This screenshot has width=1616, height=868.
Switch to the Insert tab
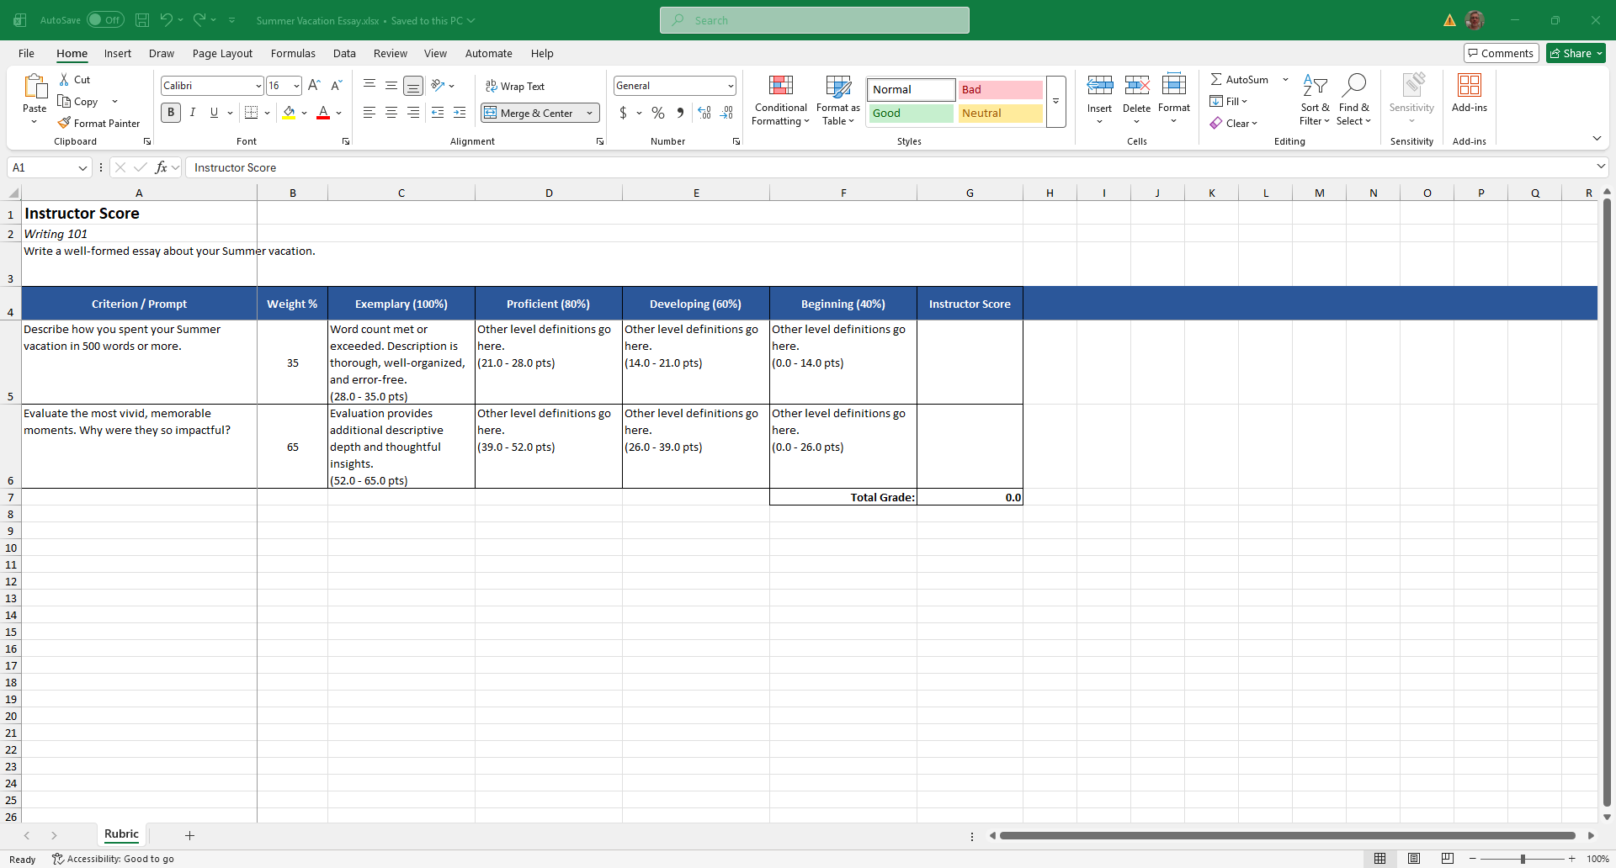tap(118, 53)
